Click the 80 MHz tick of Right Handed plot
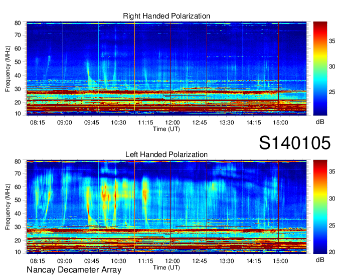Viewport: 341px width, 276px height. click(18, 23)
